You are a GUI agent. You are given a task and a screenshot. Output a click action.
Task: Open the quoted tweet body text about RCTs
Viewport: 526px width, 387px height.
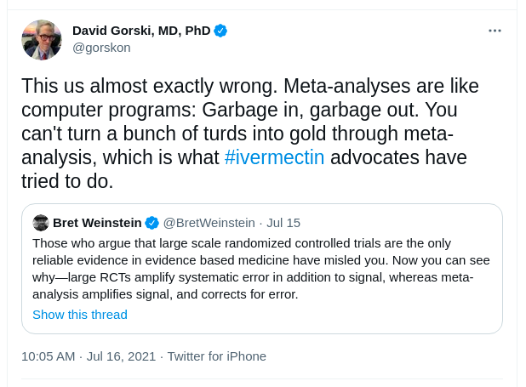[261, 269]
